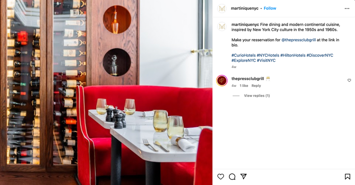Viewport: 355px width, 185px height.
Task: Open the #HiltonHotels hashtag
Action: click(293, 55)
